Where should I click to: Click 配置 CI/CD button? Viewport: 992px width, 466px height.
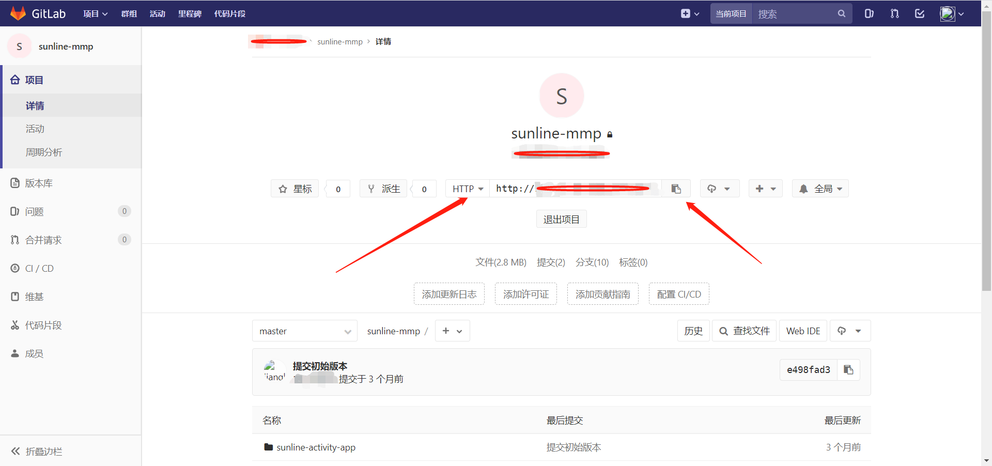679,294
